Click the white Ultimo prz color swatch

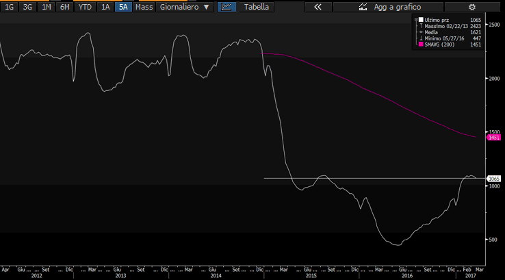click(x=421, y=20)
